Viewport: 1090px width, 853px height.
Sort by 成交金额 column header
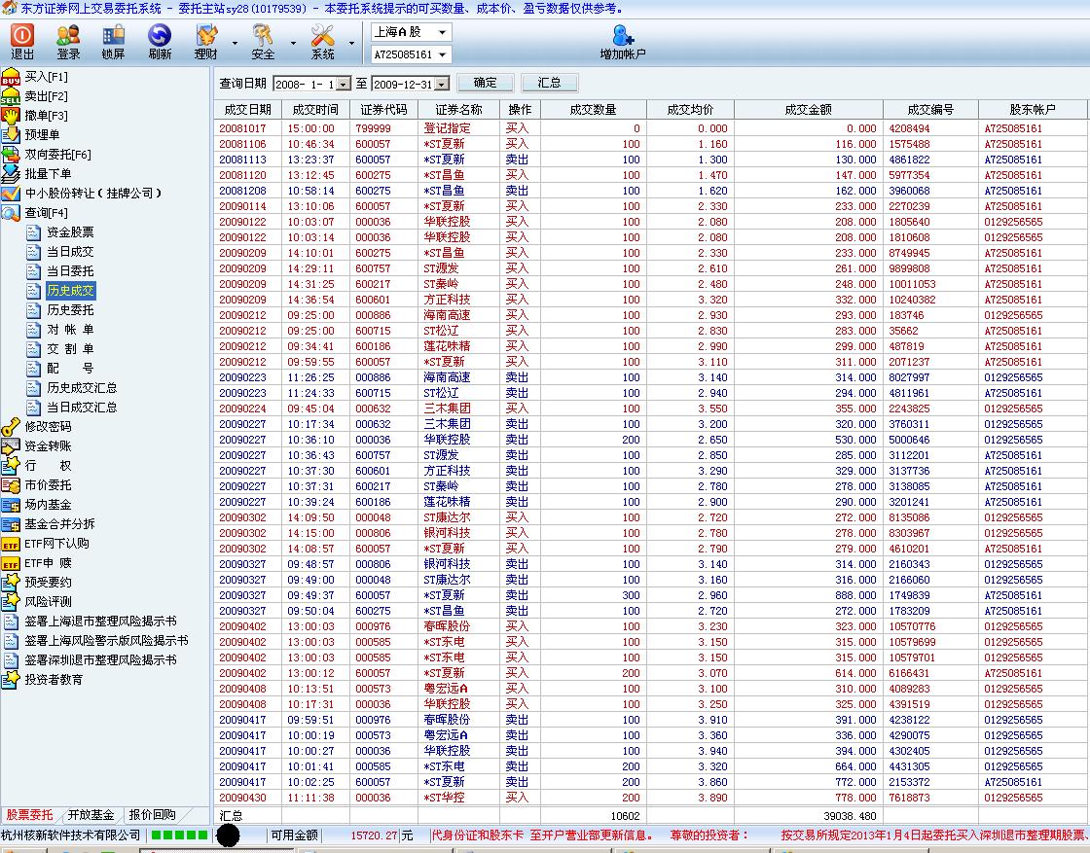[809, 109]
